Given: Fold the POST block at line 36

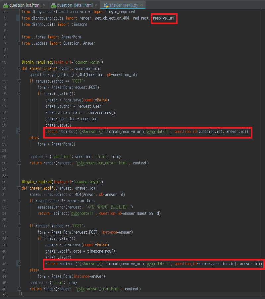Looking at the screenshot, I should 19,226.
